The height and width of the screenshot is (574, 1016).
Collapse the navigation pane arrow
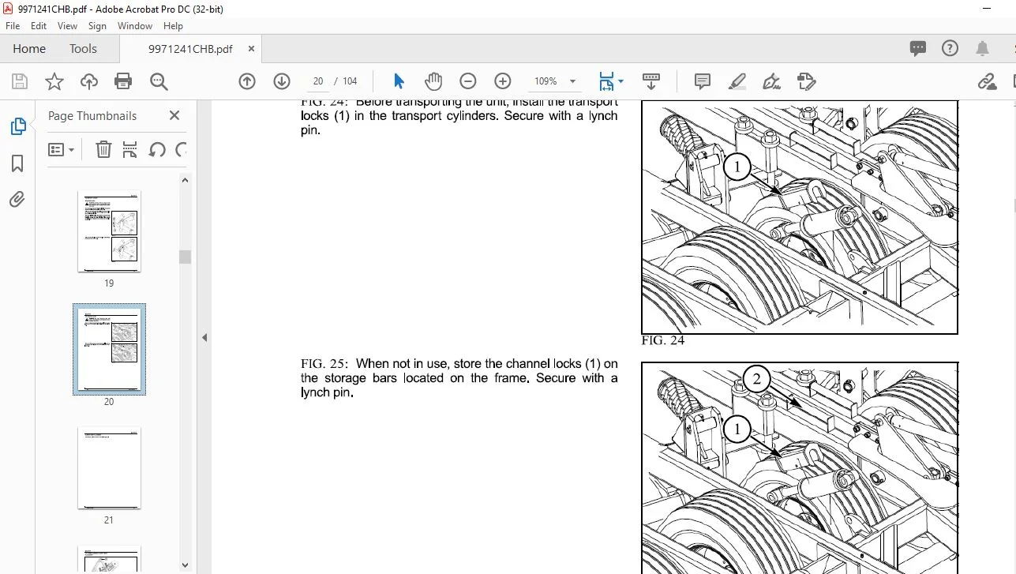(204, 337)
